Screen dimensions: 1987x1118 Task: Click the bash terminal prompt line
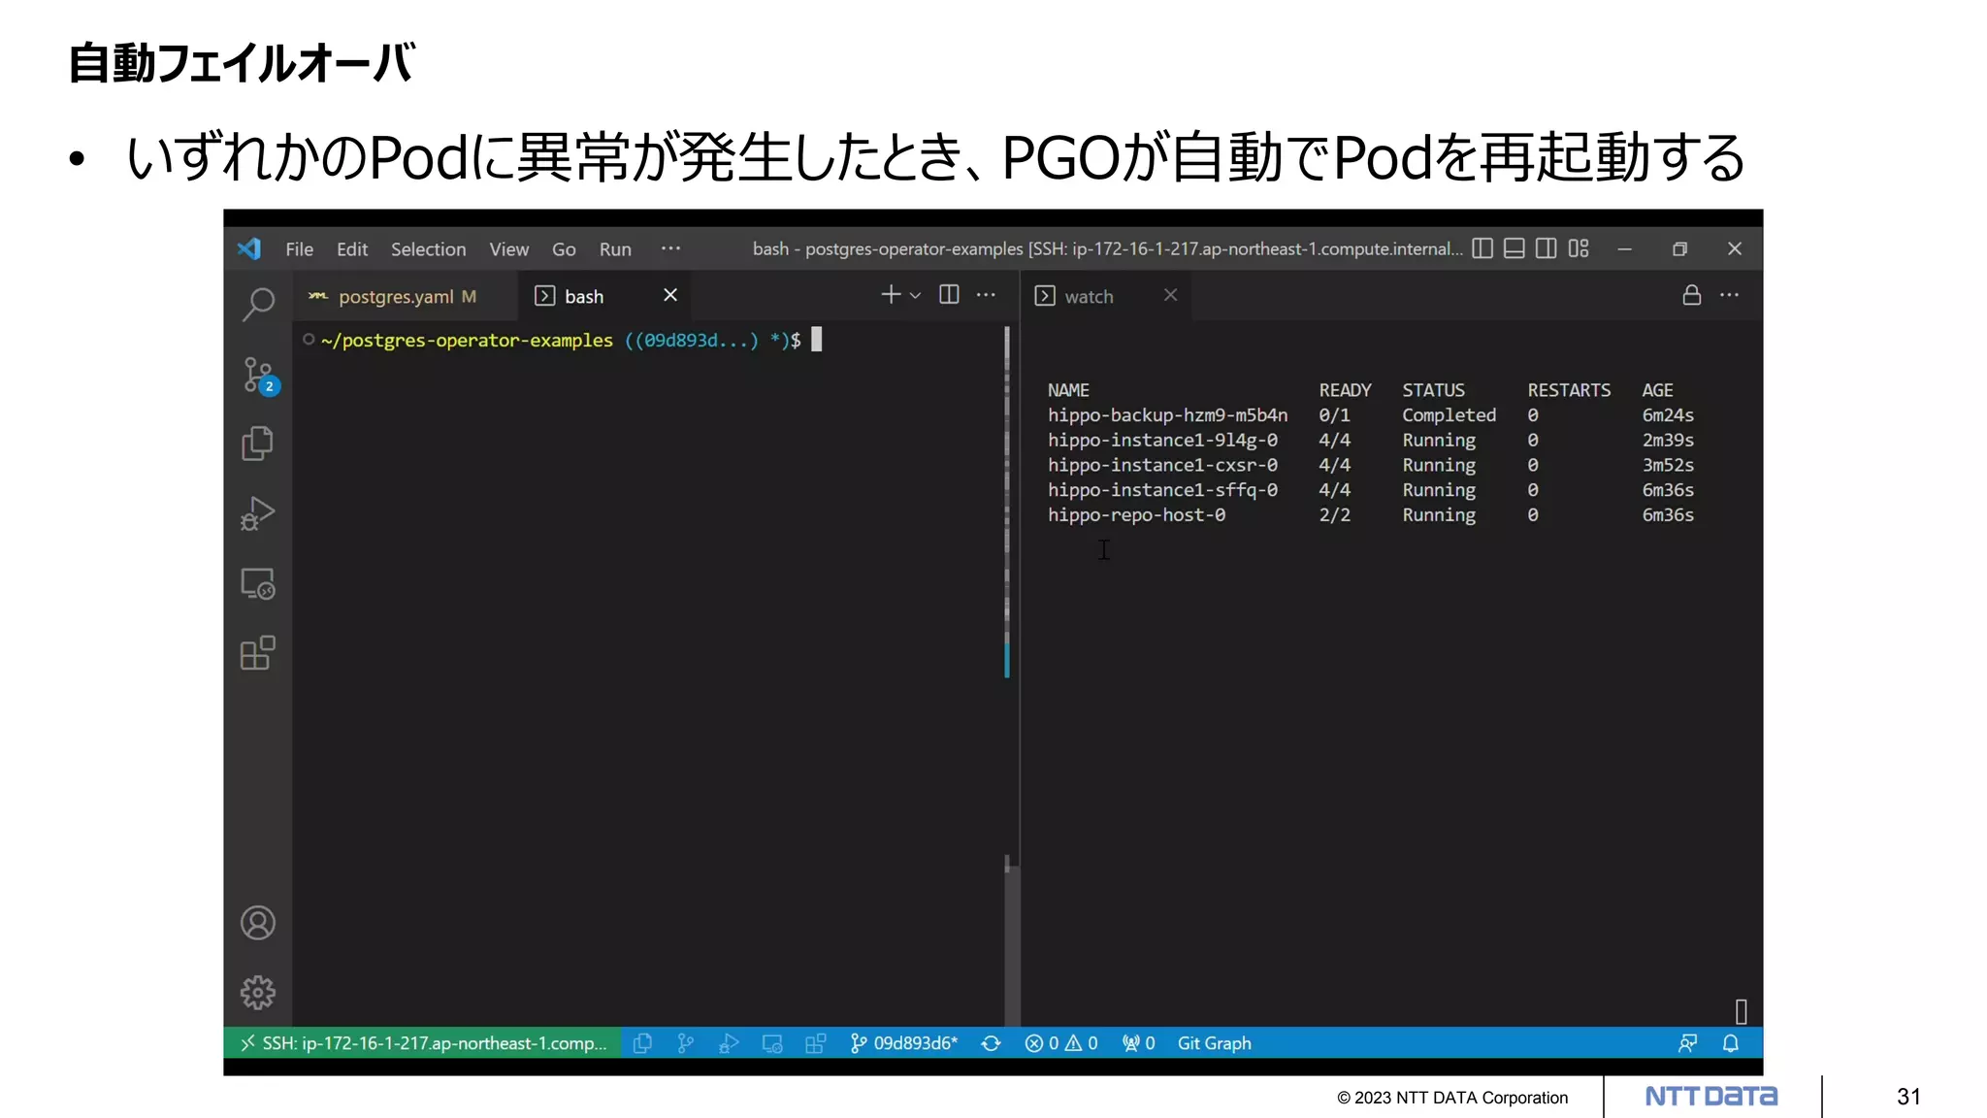(x=563, y=340)
